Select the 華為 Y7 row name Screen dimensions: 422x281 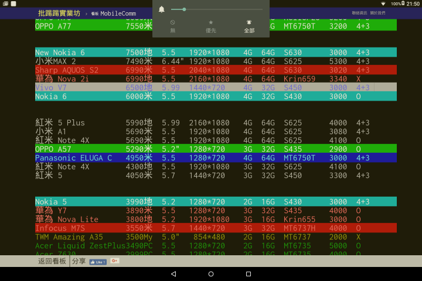tap(51, 211)
